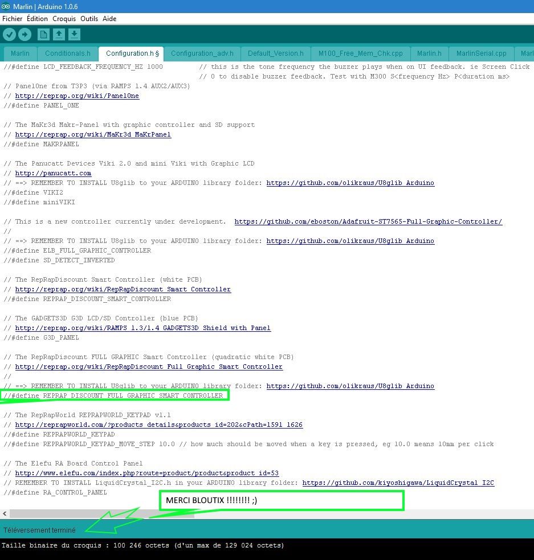Image resolution: width=534 pixels, height=560 pixels.
Task: Follow the RAMPS GADGETS3D Shield wiki link
Action: (x=142, y=328)
